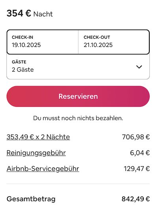Click the 706,98 € nightly subtotal
The height and width of the screenshot is (211, 158).
coord(136,137)
